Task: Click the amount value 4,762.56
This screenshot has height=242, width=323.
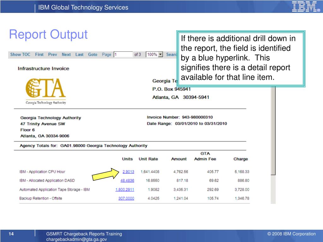Action: 180,172
